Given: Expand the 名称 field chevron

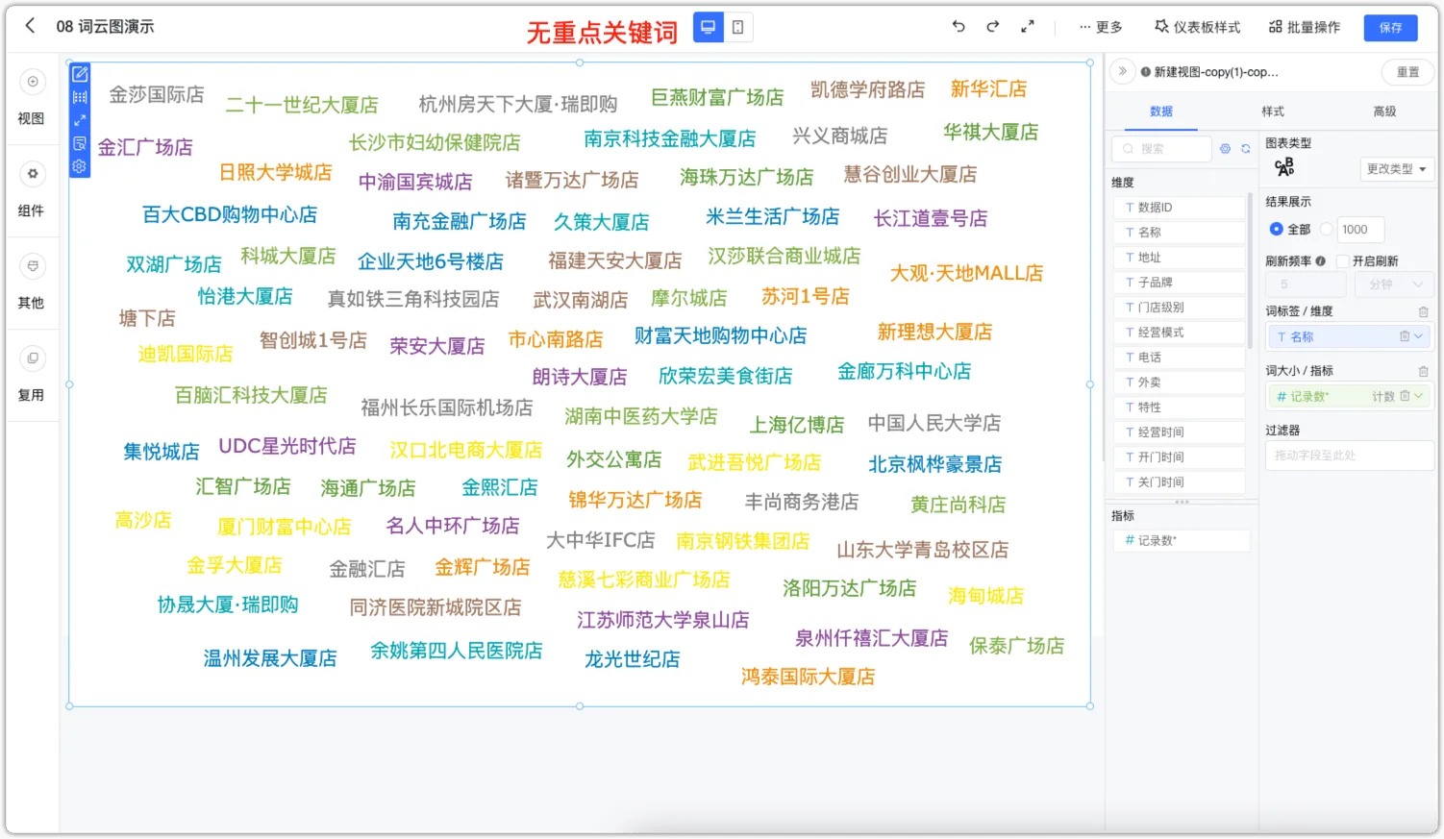Looking at the screenshot, I should coord(1418,336).
